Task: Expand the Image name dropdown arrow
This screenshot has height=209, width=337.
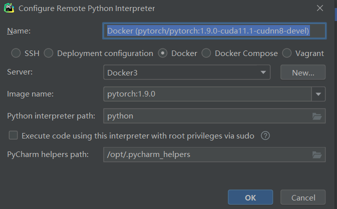Action: point(318,93)
